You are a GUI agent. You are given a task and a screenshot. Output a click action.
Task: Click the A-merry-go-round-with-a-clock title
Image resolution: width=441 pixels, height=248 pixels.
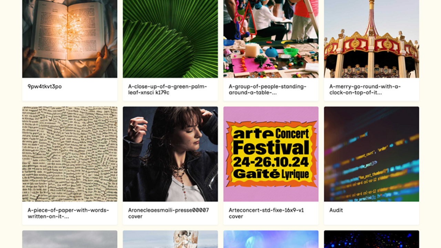[365, 90]
